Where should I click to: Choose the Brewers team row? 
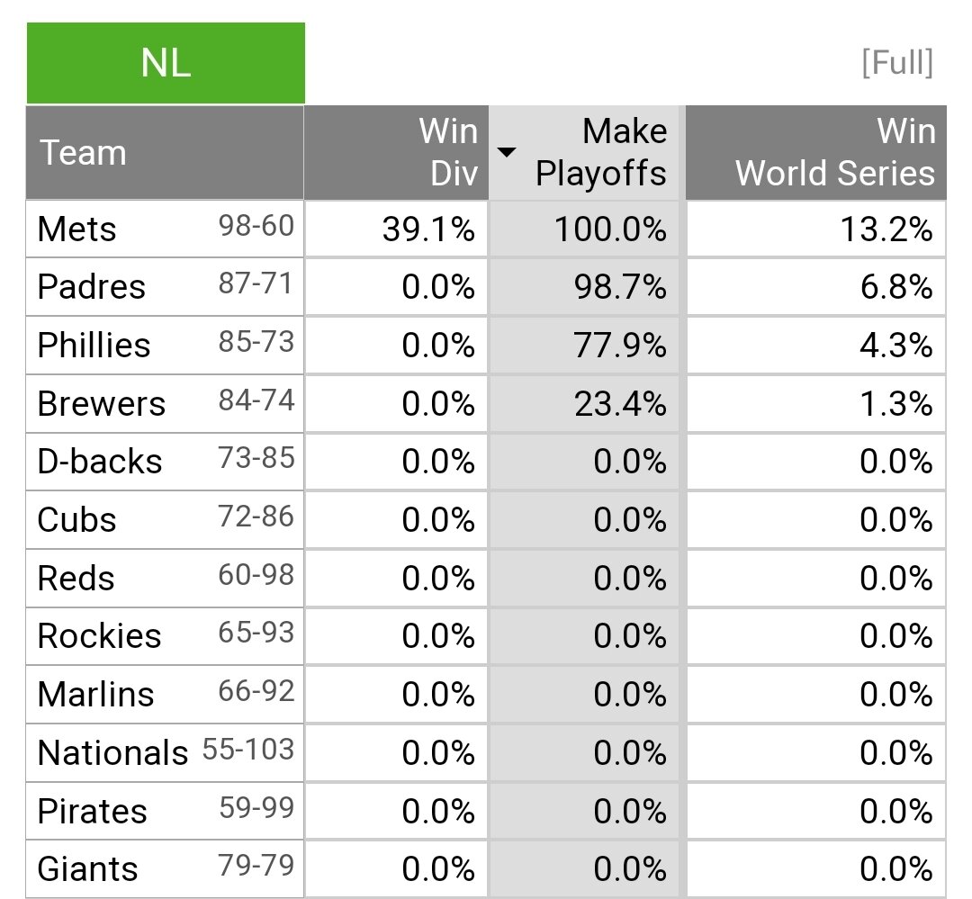(x=101, y=404)
